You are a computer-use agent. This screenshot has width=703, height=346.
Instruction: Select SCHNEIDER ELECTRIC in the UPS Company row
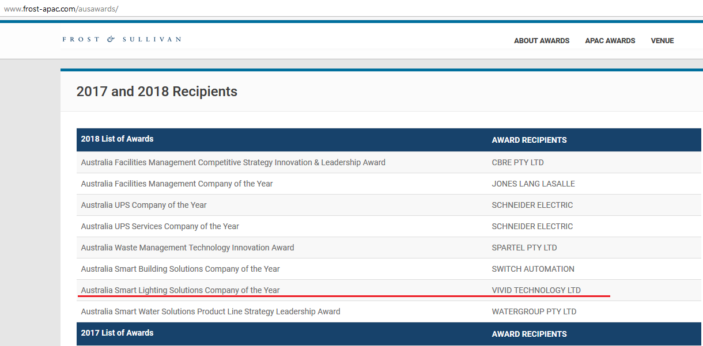532,205
